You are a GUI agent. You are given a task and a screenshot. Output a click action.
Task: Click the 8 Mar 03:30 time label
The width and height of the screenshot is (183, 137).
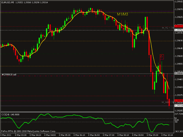tap(20, 135)
